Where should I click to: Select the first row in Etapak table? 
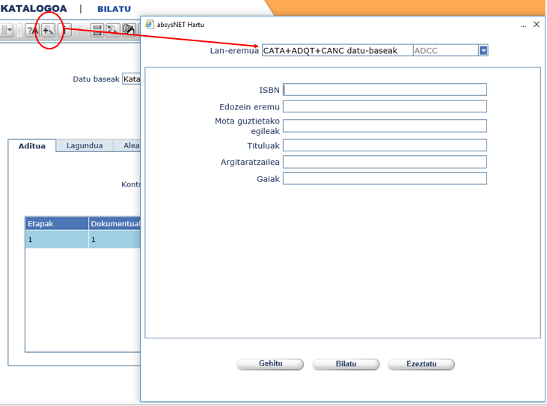[57, 240]
